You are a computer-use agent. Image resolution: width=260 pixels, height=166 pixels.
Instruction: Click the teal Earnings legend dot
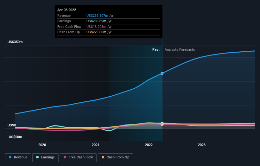37,157
